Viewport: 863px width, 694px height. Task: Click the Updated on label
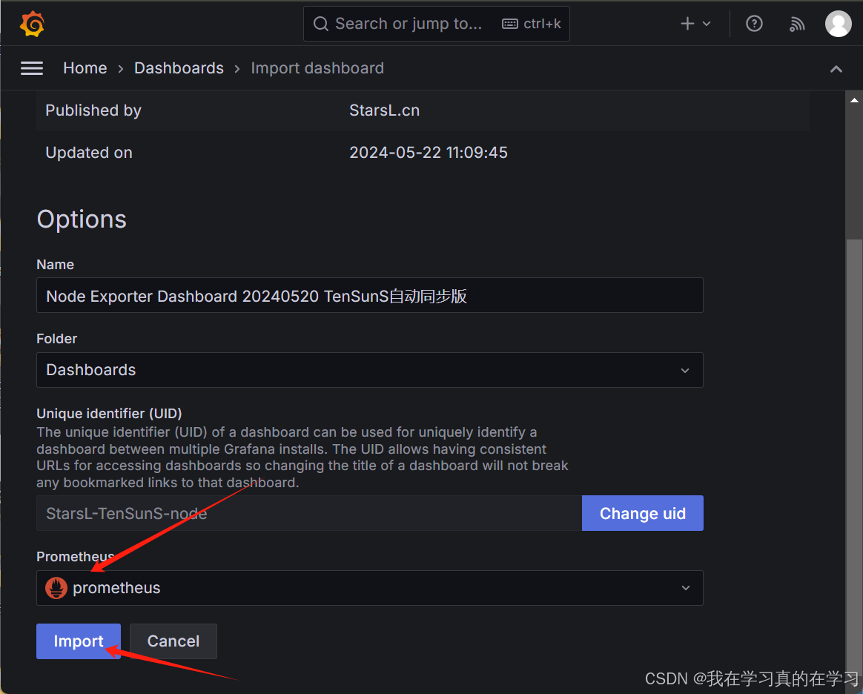89,153
